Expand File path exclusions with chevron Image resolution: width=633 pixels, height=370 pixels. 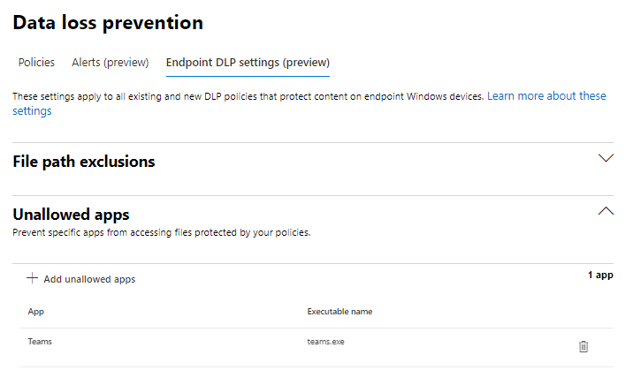point(606,158)
